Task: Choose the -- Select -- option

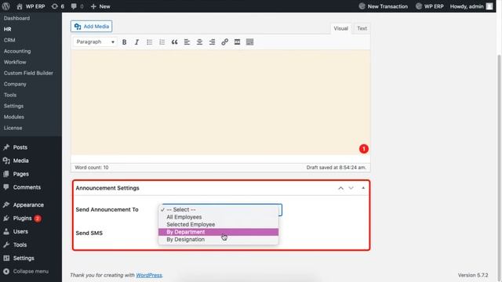Action: pos(218,209)
